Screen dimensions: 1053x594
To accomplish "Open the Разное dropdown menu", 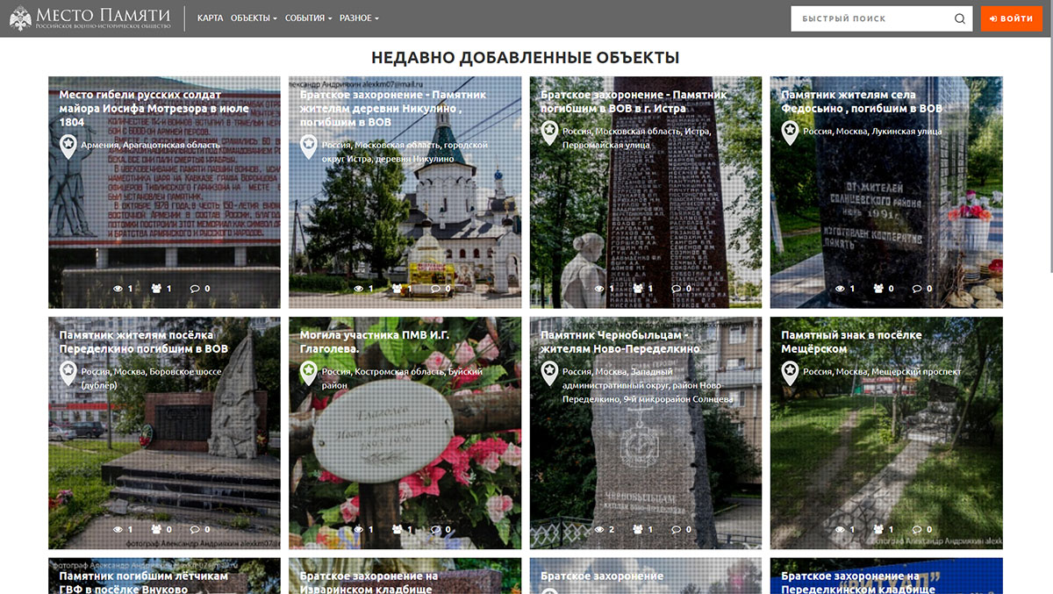I will tap(359, 18).
